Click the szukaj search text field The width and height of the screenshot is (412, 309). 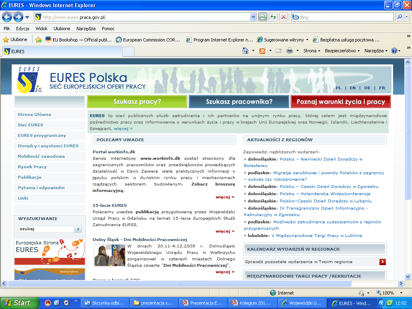click(46, 229)
